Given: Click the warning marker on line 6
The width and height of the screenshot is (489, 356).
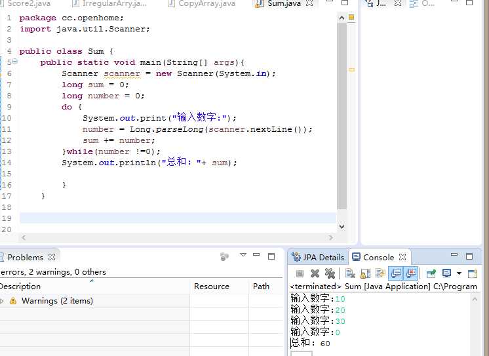Looking at the screenshot, I should click(x=1, y=73).
